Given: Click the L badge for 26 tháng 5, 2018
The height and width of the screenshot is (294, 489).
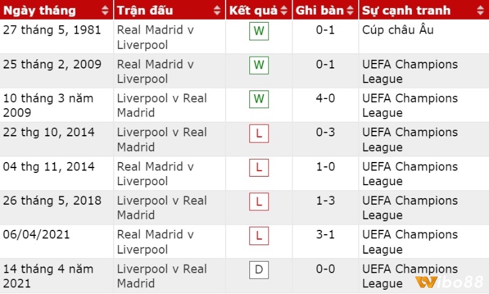Looking at the screenshot, I should click(x=259, y=201).
